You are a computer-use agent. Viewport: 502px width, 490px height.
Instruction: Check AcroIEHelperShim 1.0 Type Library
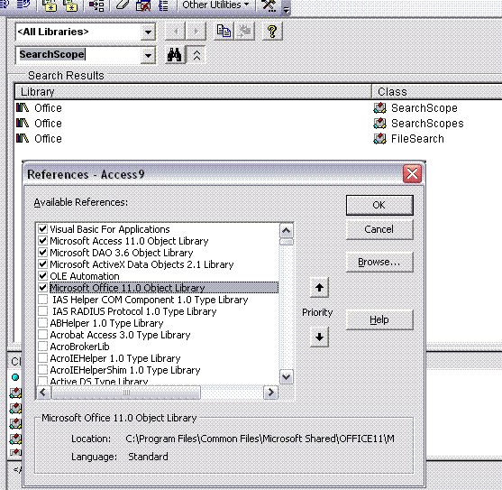(x=42, y=370)
